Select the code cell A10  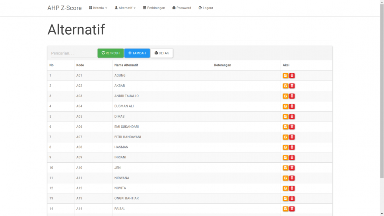click(79, 168)
